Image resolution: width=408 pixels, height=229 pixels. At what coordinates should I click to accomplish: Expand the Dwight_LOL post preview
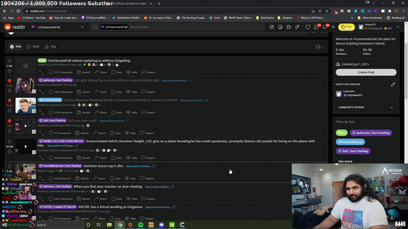coord(41,158)
